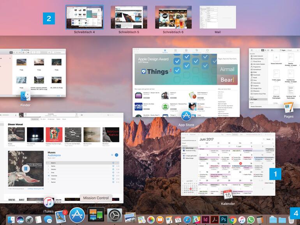This screenshot has width=300, height=225.
Task: Open Launchpad rocket icon in Dock
Action: [30, 220]
